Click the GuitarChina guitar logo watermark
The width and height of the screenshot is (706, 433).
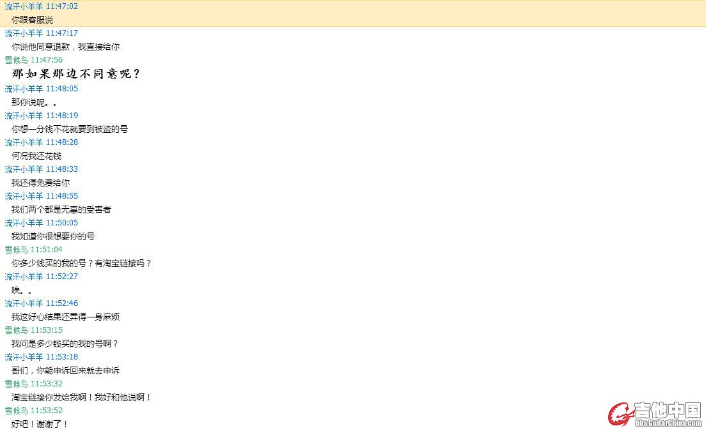coord(619,414)
